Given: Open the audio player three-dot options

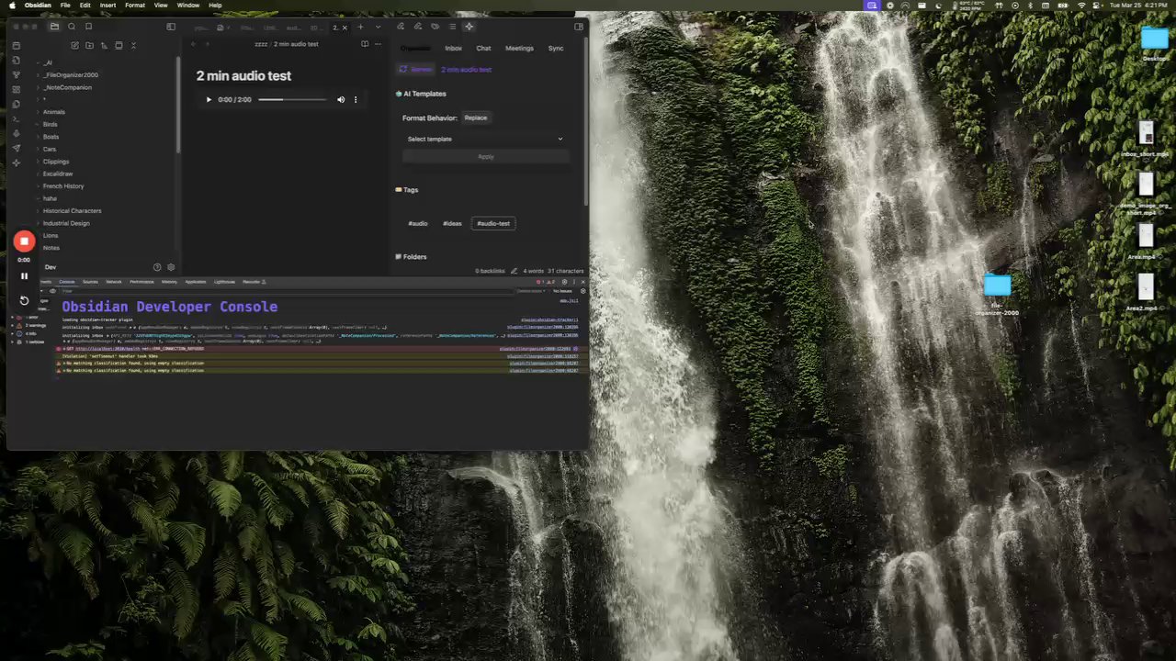Looking at the screenshot, I should pos(356,99).
